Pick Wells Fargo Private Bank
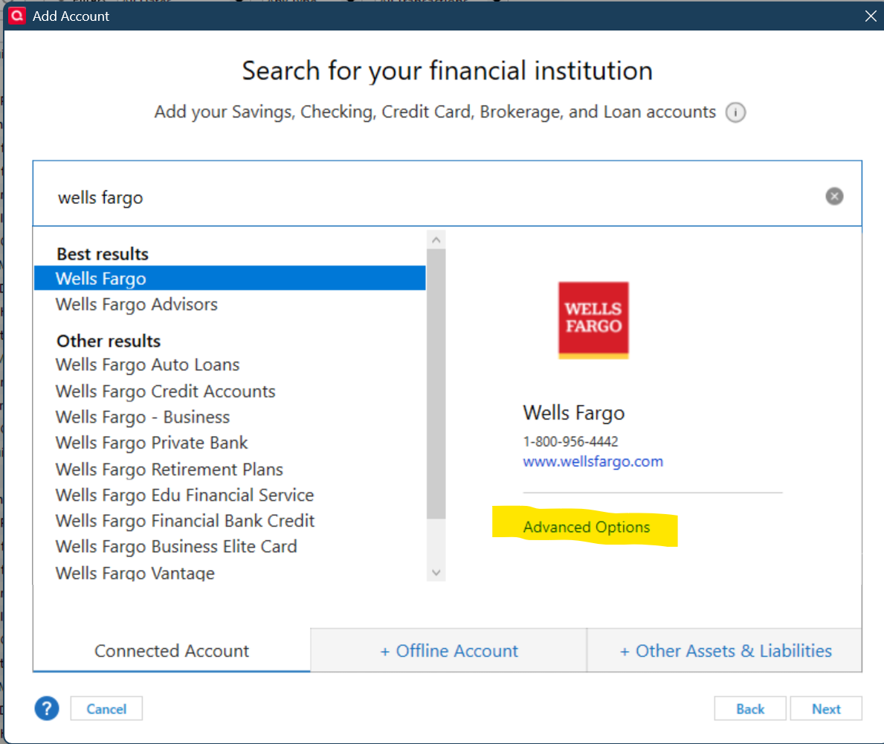Viewport: 884px width, 744px height. (x=152, y=443)
